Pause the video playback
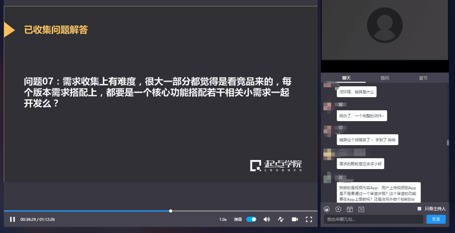 click(12, 220)
